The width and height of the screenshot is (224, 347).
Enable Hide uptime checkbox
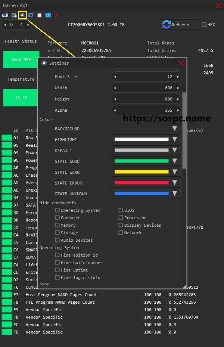[57, 270]
